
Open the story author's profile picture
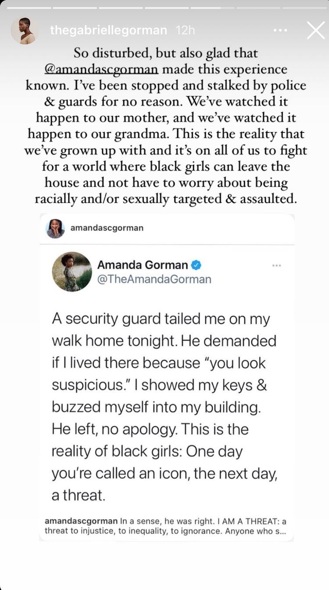click(x=23, y=31)
